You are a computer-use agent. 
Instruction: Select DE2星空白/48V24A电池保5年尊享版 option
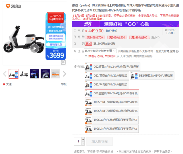point(112,93)
